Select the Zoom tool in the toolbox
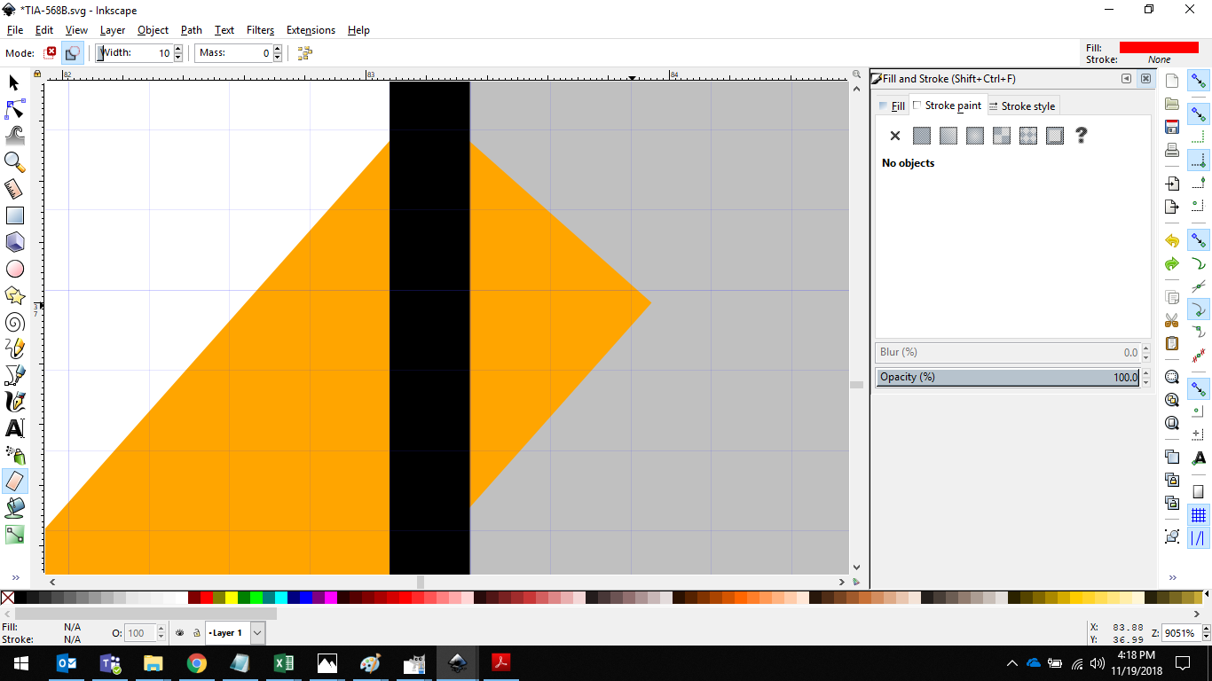This screenshot has height=681, width=1212. 15,162
